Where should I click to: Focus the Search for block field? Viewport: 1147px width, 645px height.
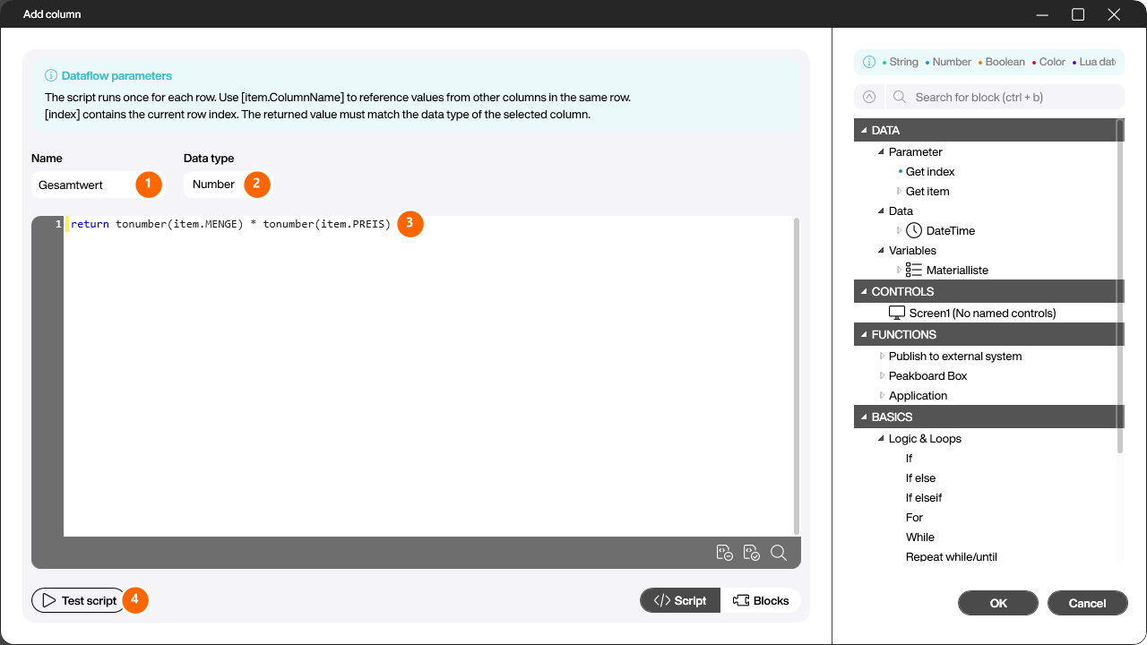[1005, 97]
